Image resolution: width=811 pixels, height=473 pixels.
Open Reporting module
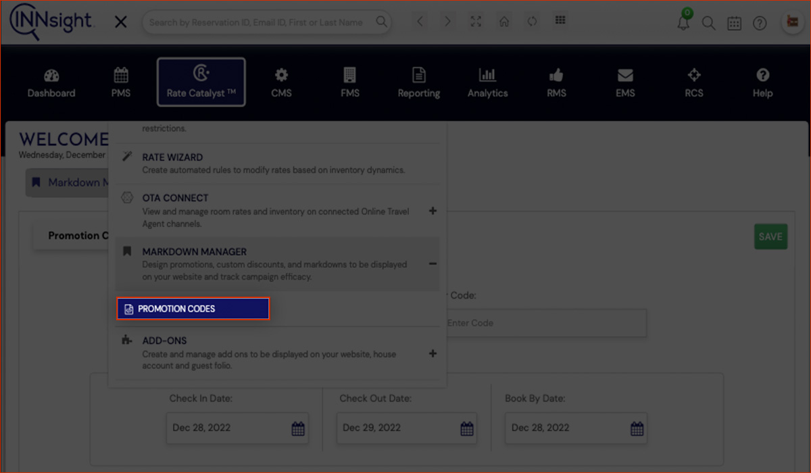click(419, 82)
